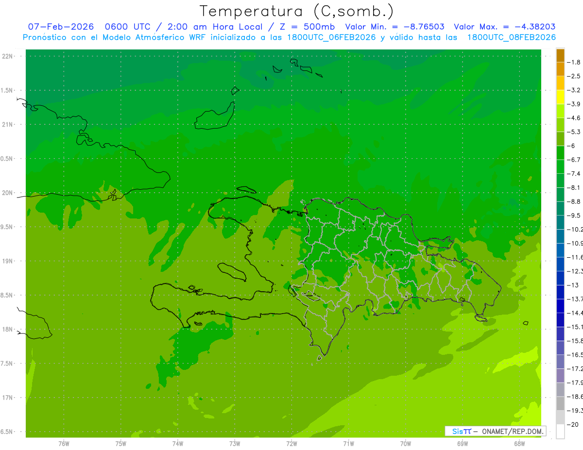Click the '73W' longitude label
The width and height of the screenshot is (583, 450).
[x=235, y=443]
